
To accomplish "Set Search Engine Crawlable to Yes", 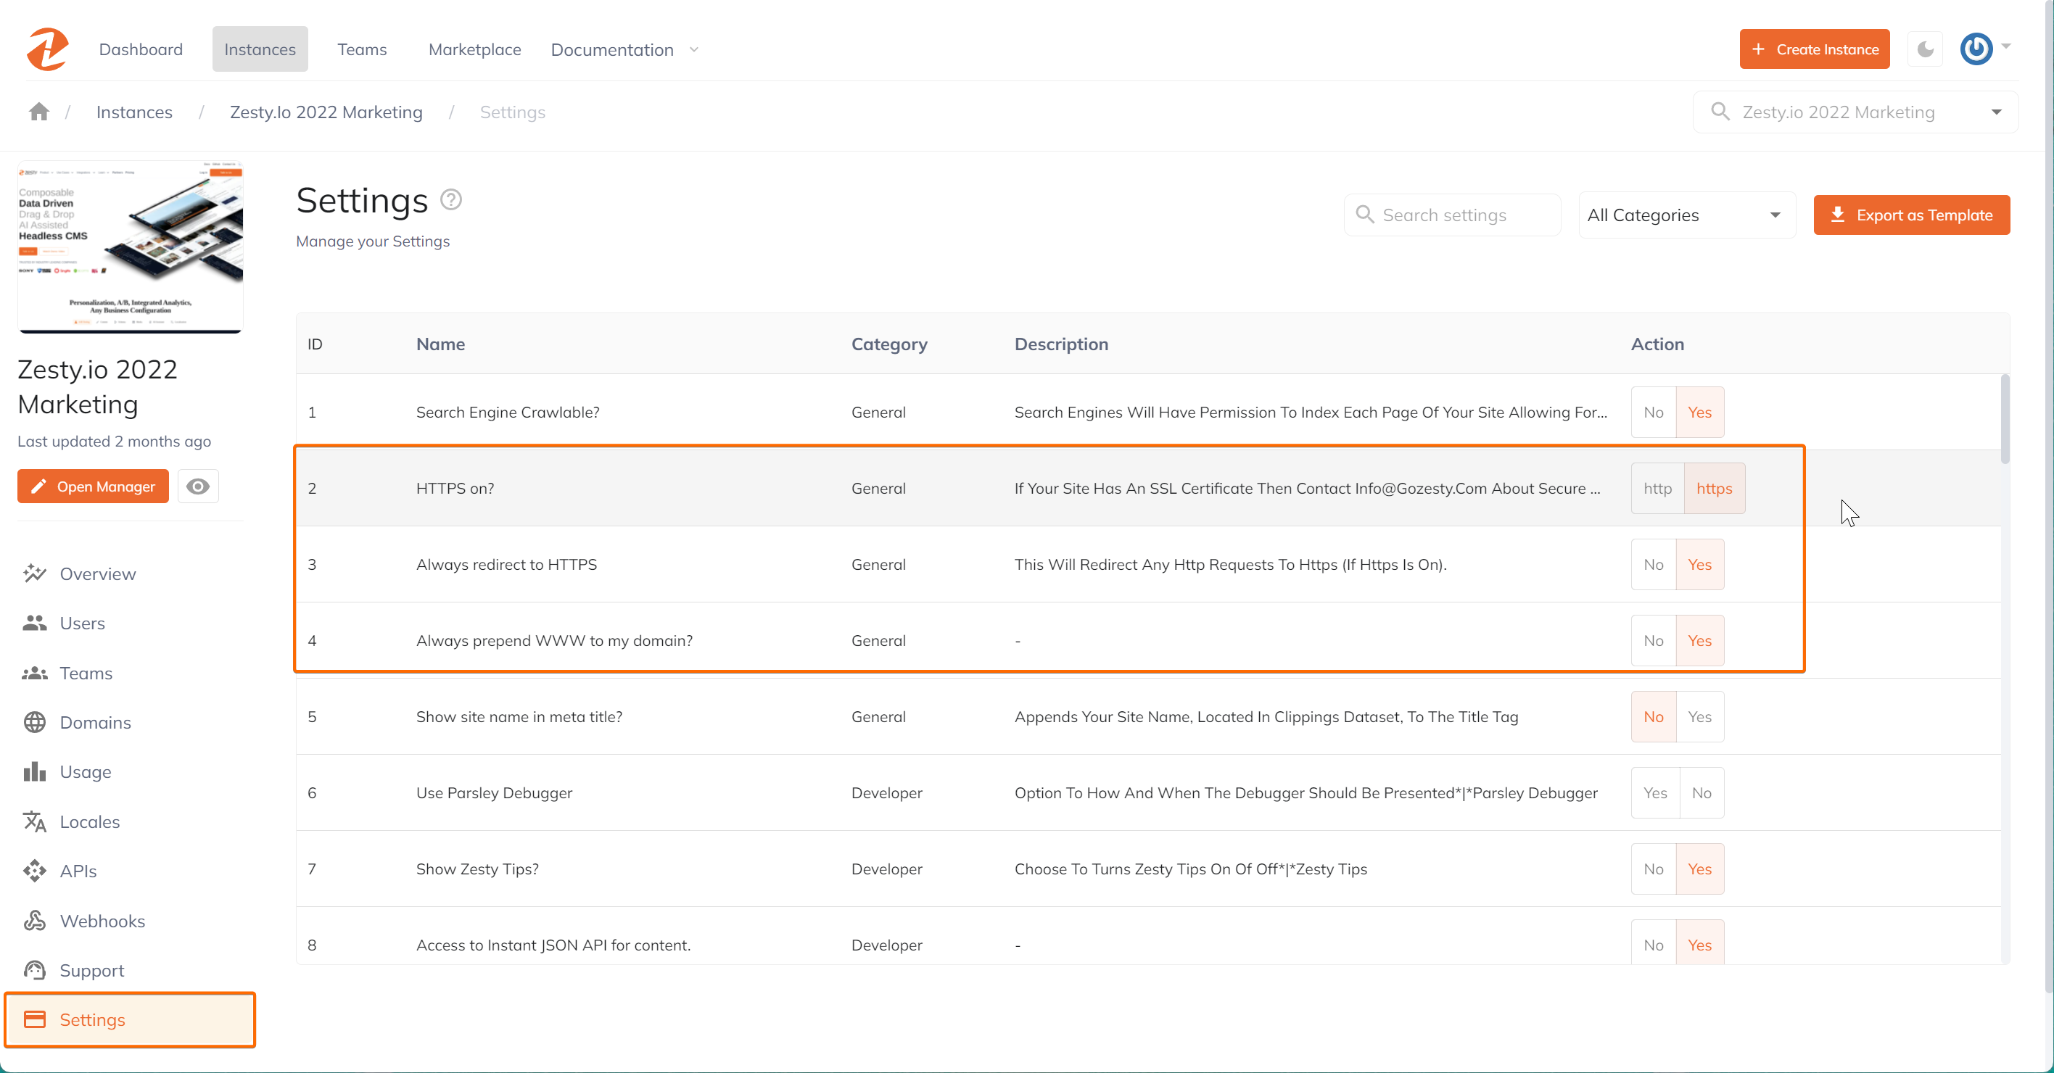I will (x=1699, y=412).
